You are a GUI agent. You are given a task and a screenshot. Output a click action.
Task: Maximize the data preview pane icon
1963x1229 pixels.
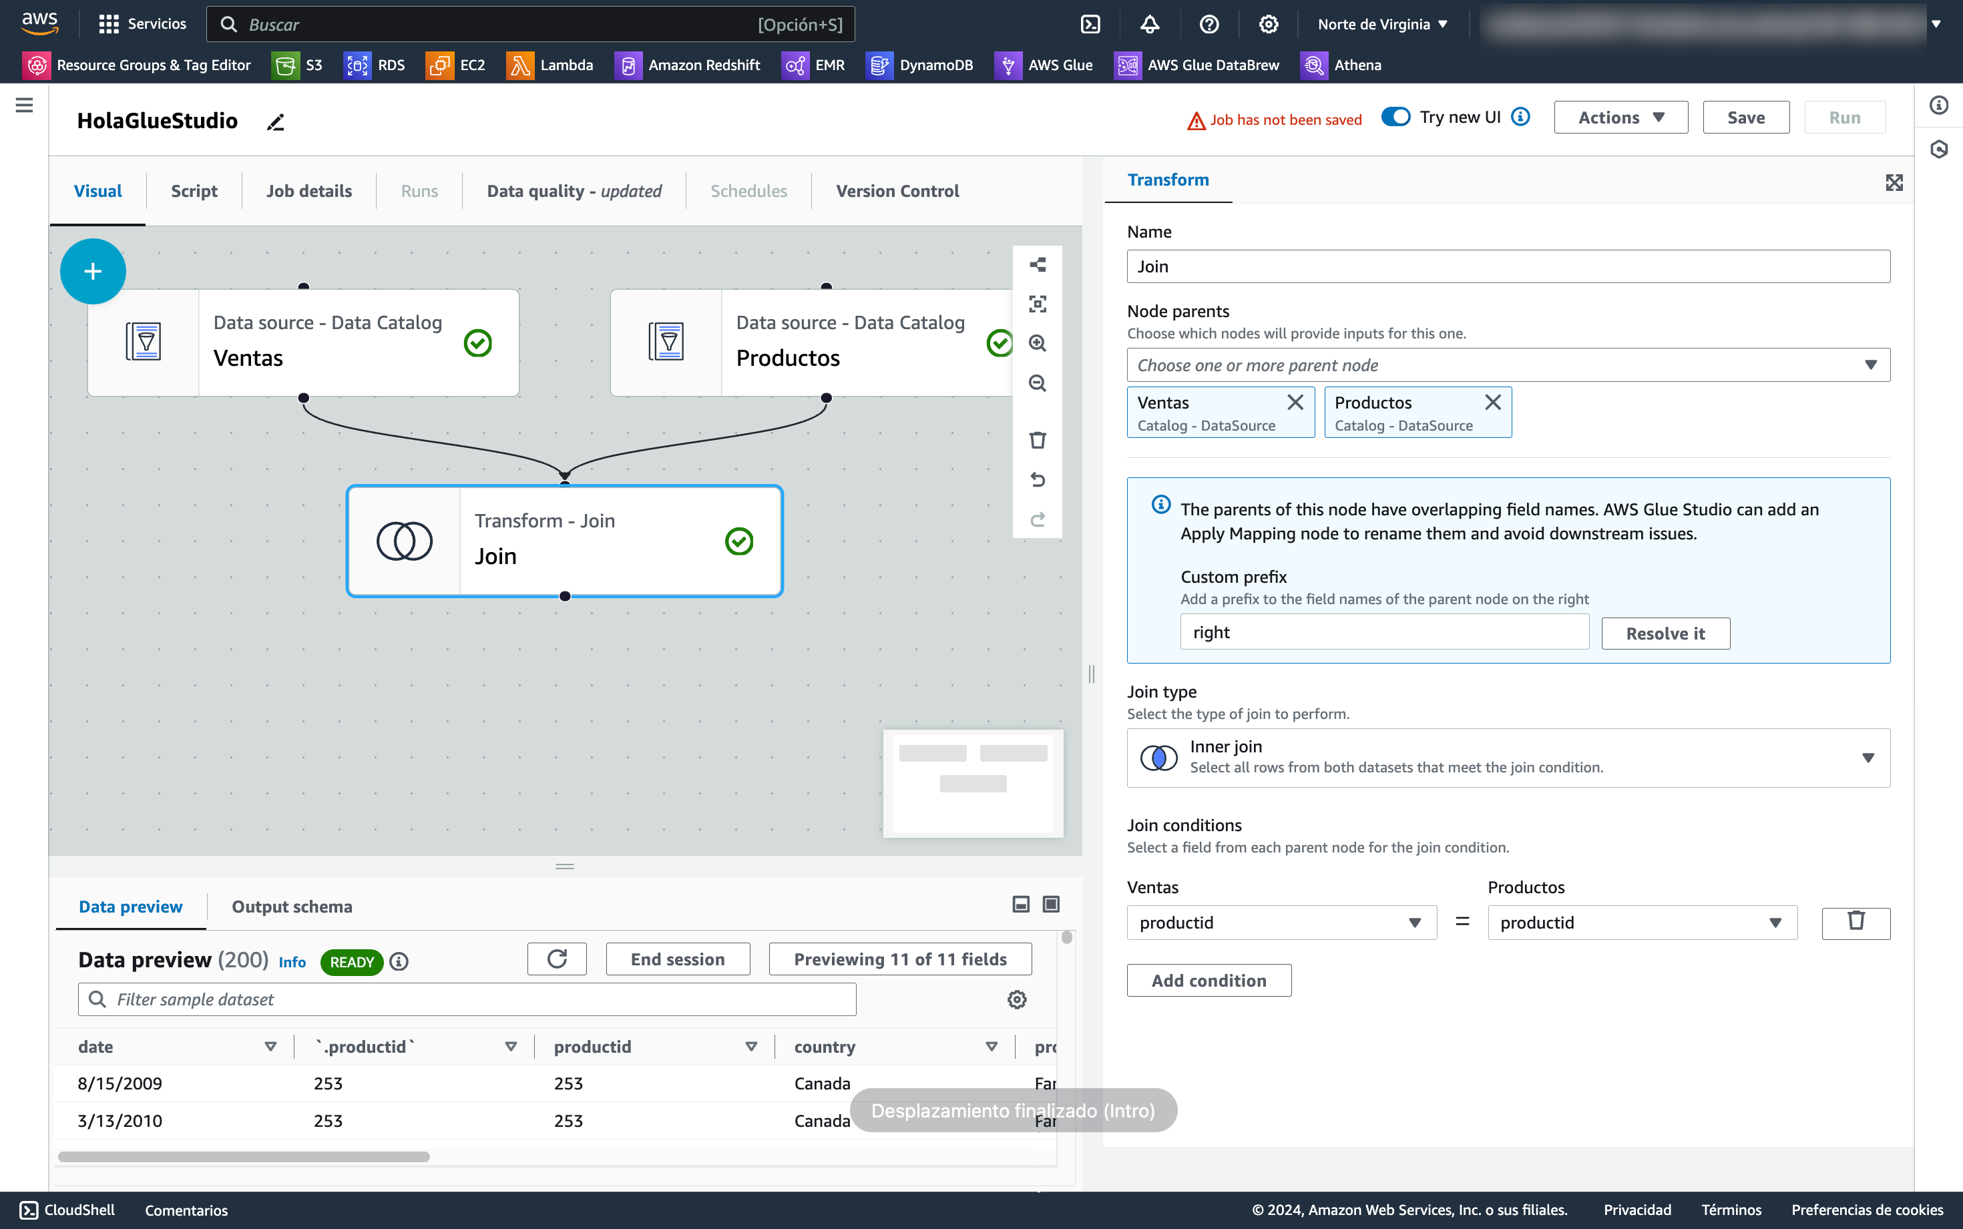[1051, 904]
